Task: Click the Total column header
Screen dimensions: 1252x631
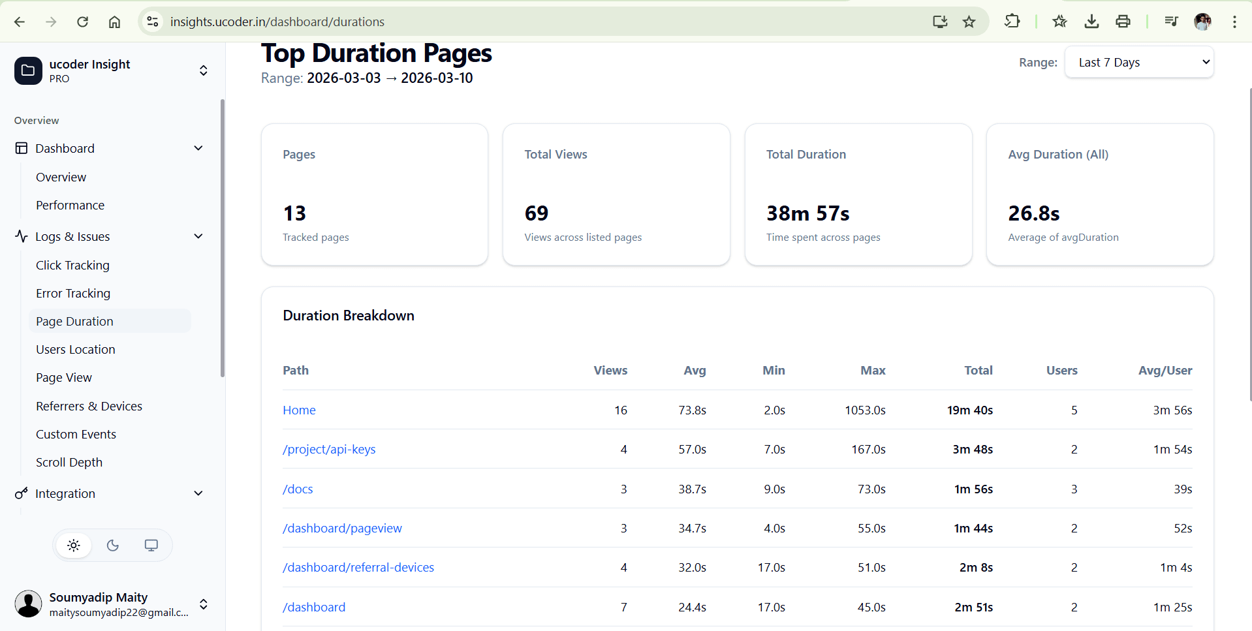Action: point(978,370)
